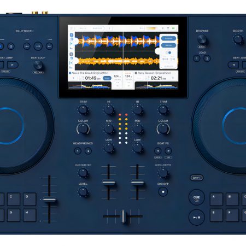This screenshot has width=246, height=246.
Task: Trigger left deck performance pad D
Action: tap(30, 199)
